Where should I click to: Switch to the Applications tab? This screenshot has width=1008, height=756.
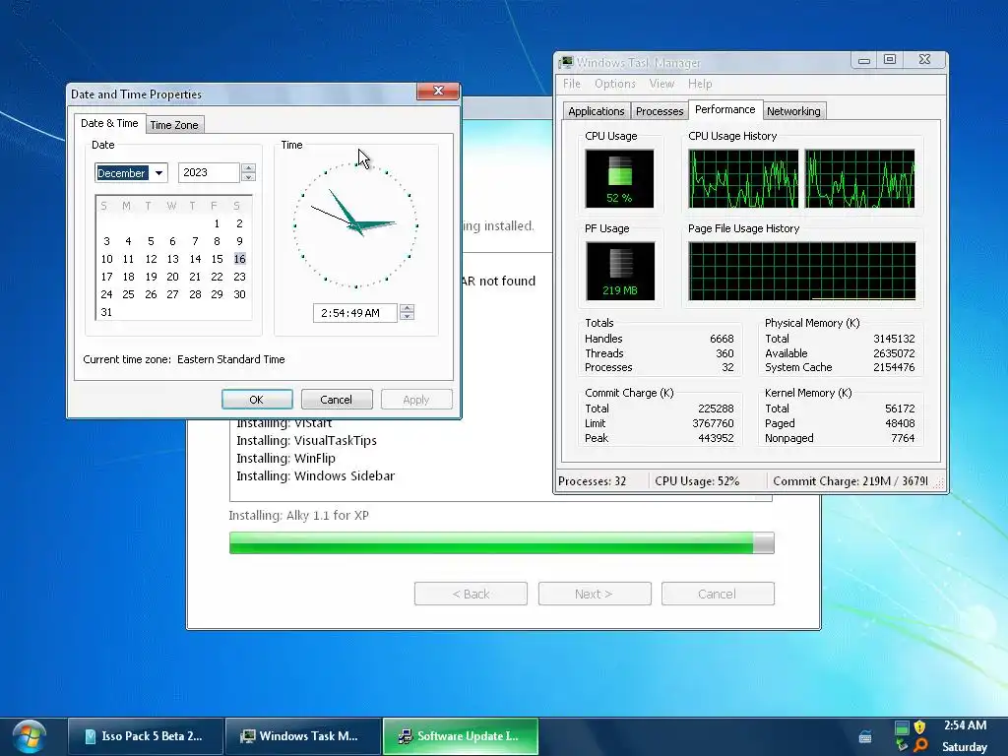[x=596, y=111]
